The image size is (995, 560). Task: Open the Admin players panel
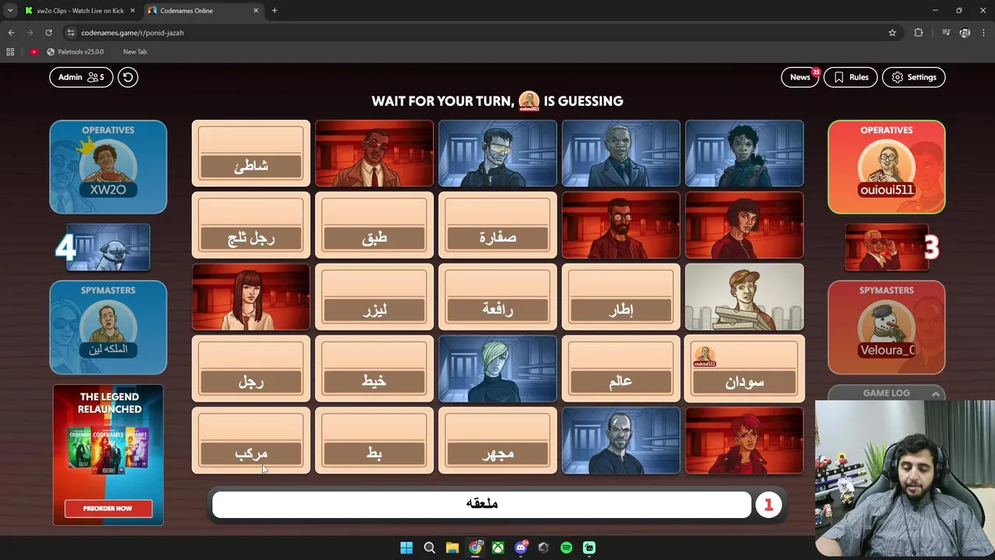81,77
